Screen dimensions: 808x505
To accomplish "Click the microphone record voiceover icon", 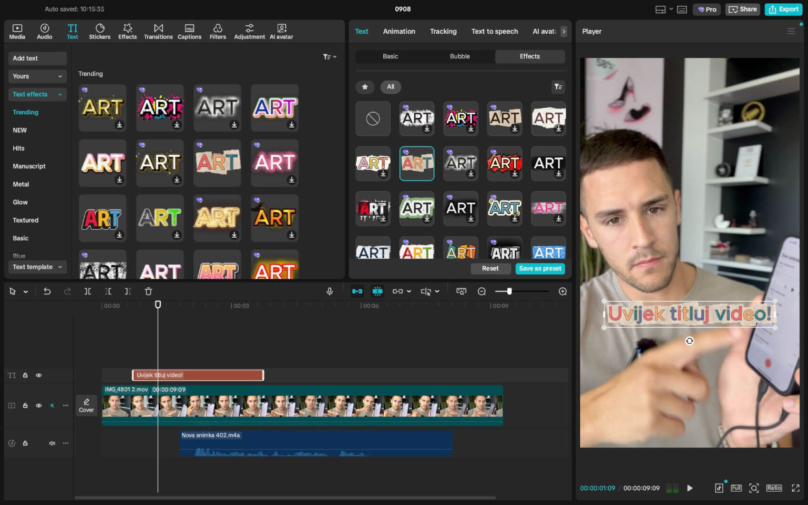I will (329, 291).
